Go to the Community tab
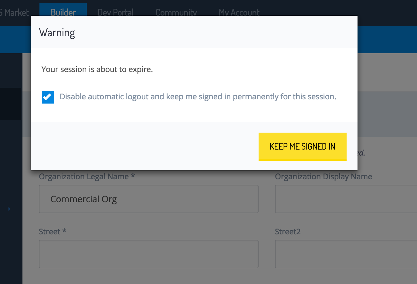The width and height of the screenshot is (417, 284). click(176, 13)
